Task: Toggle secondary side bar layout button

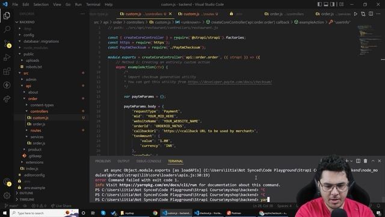Action: (x=332, y=4)
